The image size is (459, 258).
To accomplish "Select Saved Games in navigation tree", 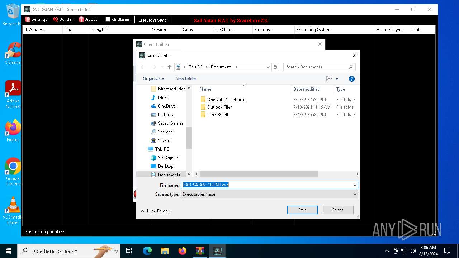I will (x=167, y=123).
